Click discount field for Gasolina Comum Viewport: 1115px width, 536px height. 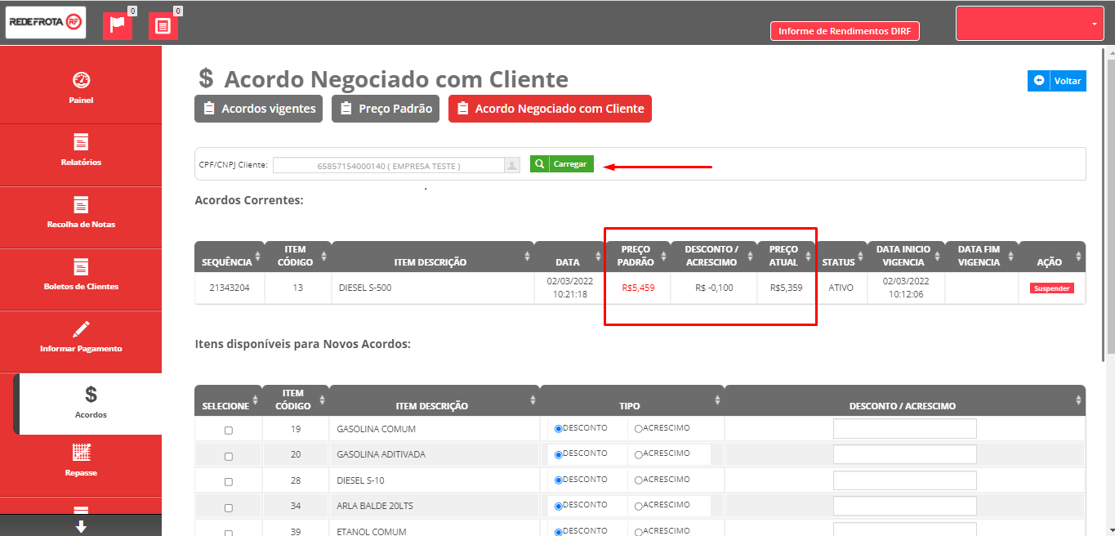[905, 429]
